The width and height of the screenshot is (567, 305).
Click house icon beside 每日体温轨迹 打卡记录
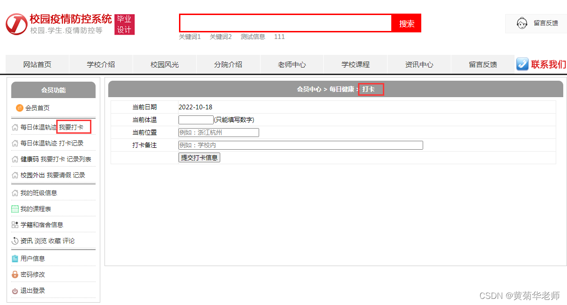(x=15, y=143)
